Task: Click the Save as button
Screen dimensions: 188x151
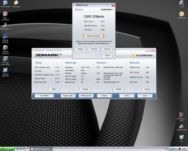Action: [107, 49]
